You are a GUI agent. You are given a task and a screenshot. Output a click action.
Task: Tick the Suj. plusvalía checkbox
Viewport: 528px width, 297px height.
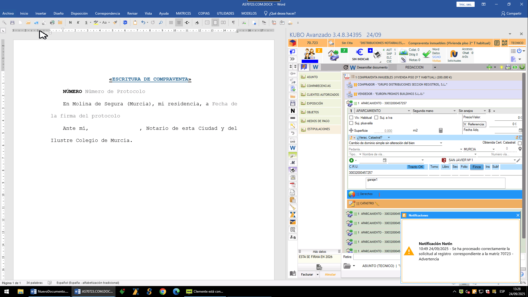(351, 123)
